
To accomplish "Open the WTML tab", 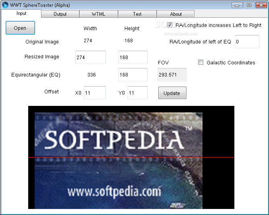I will coord(99,14).
